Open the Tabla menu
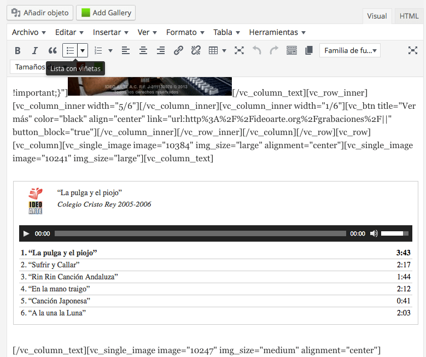Viewport: 426px width, 357px height. pyautogui.click(x=226, y=32)
